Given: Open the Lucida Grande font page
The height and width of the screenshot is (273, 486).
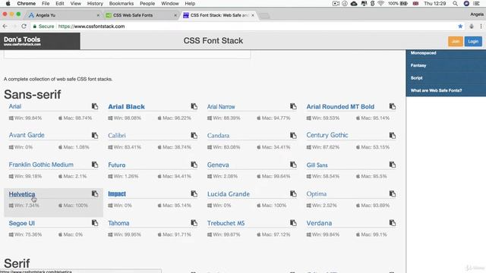Looking at the screenshot, I should 229,194.
